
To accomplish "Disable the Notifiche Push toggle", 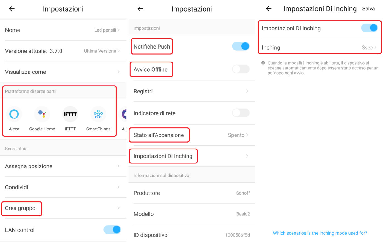I will pos(241,46).
